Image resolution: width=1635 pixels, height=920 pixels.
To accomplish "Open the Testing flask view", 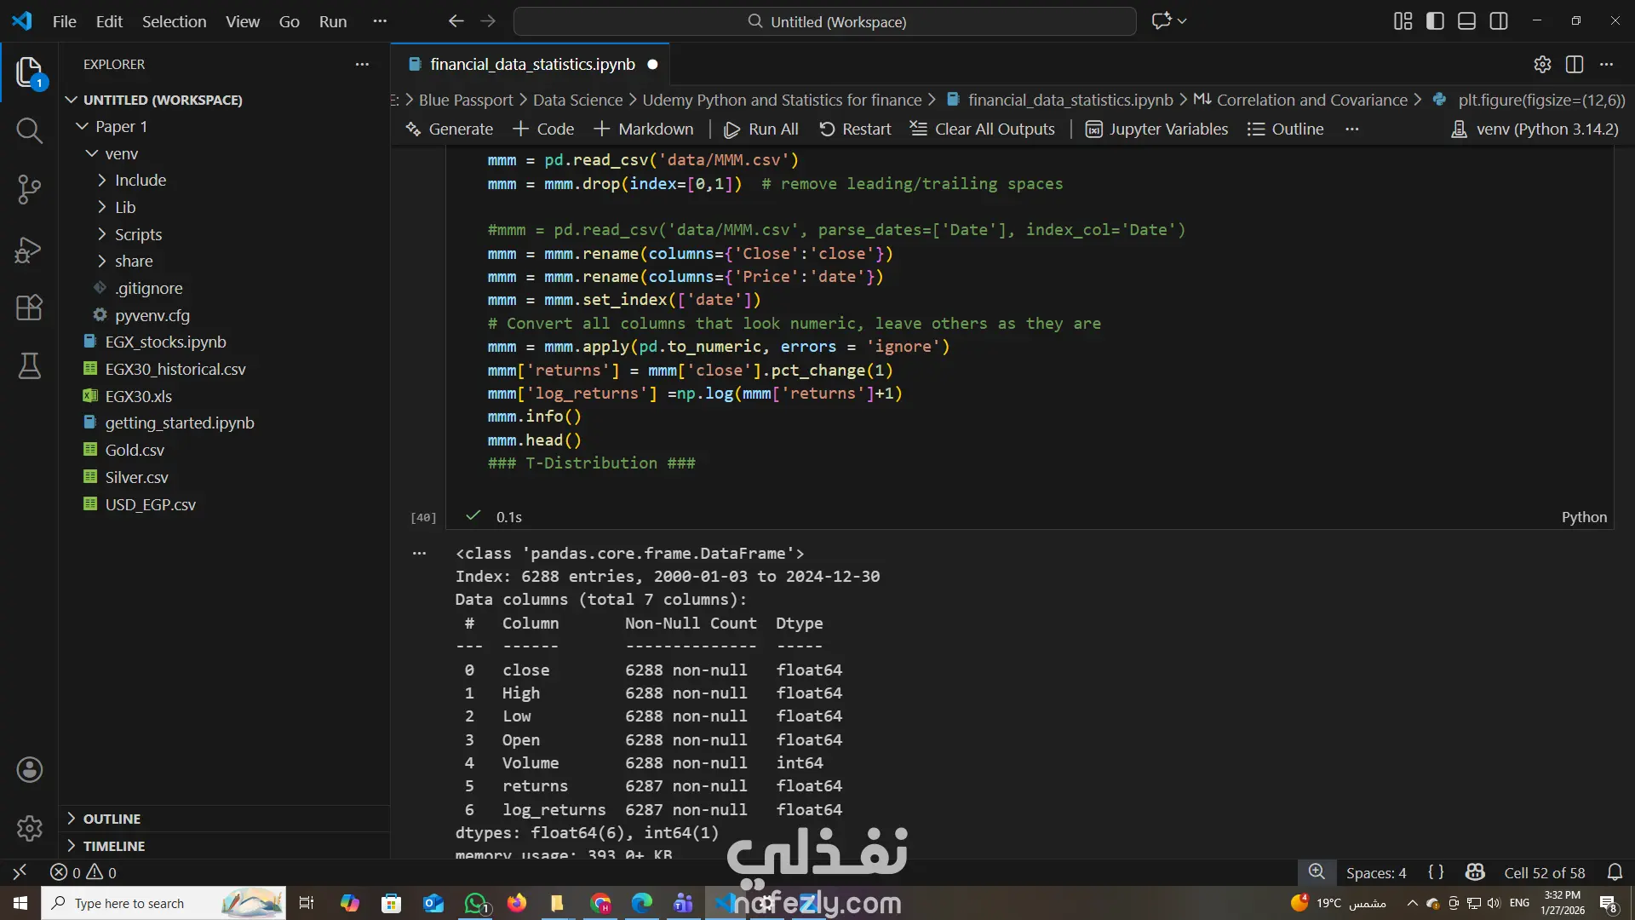I will (29, 366).
